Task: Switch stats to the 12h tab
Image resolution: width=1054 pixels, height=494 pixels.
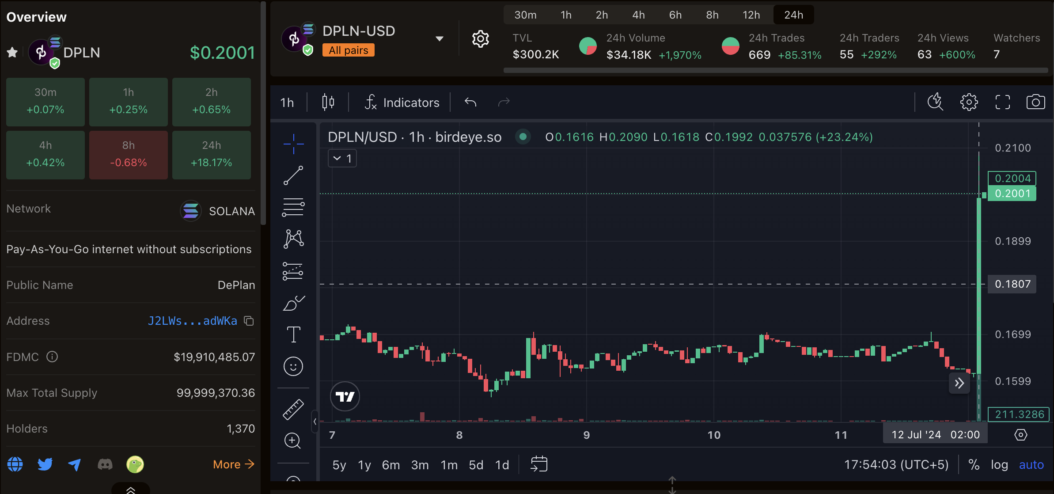Action: pyautogui.click(x=751, y=15)
